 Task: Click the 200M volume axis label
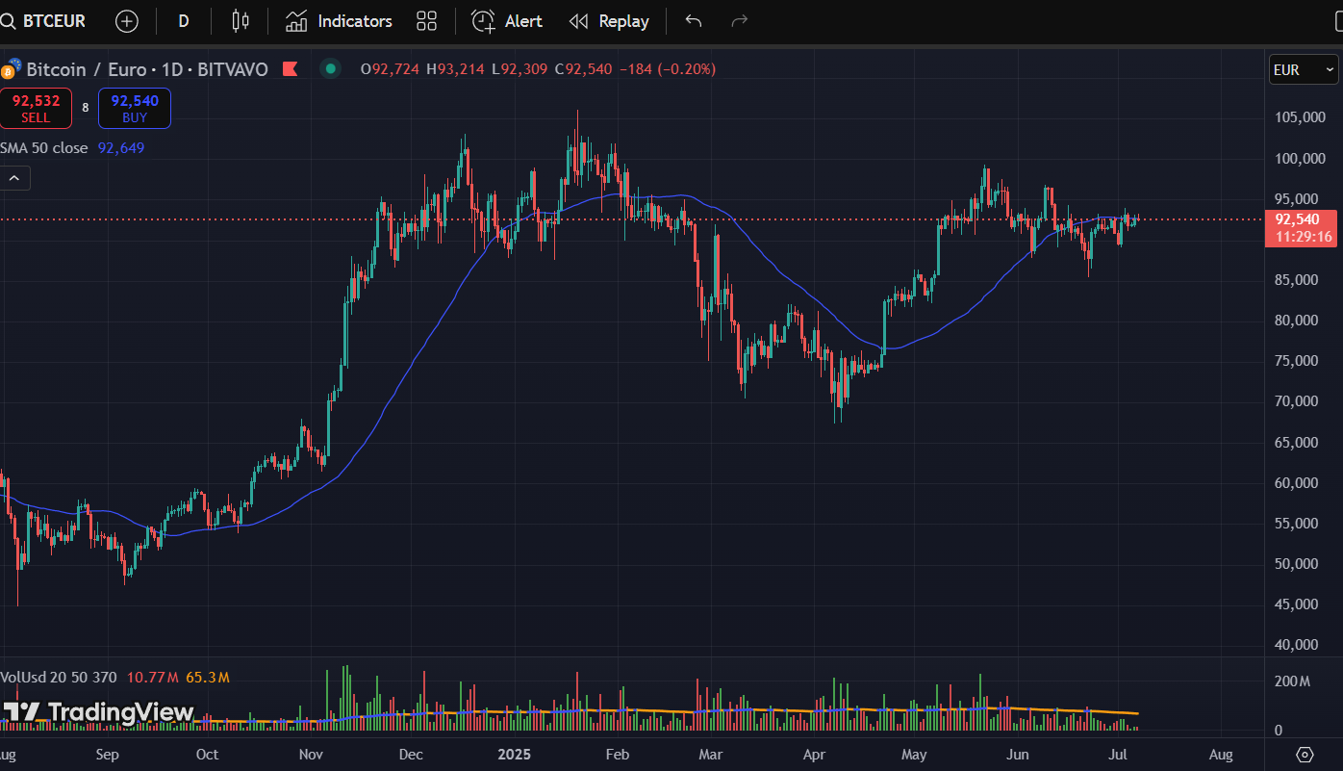click(x=1292, y=681)
